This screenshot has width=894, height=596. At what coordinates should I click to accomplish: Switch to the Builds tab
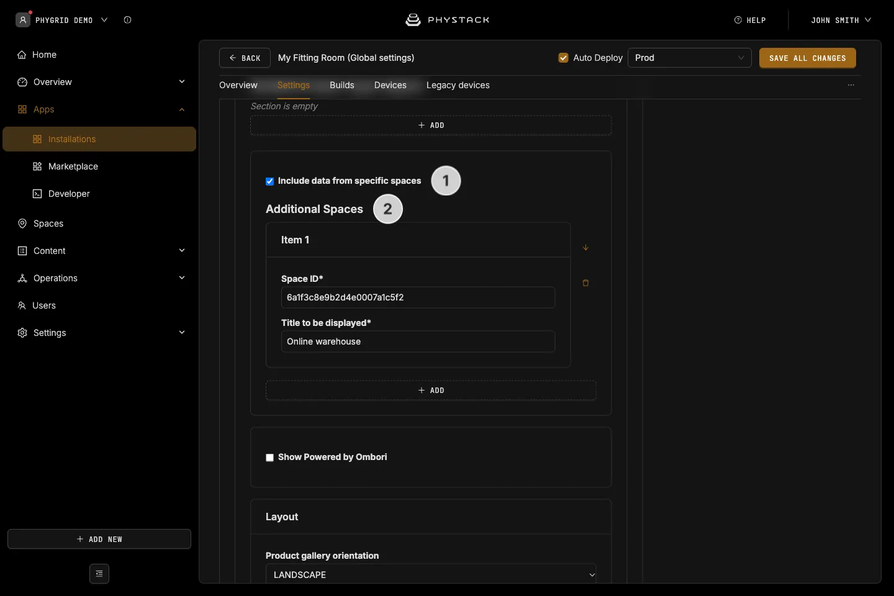tap(342, 85)
